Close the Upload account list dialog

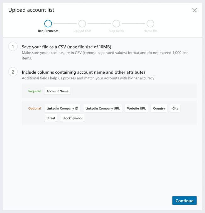click(194, 10)
